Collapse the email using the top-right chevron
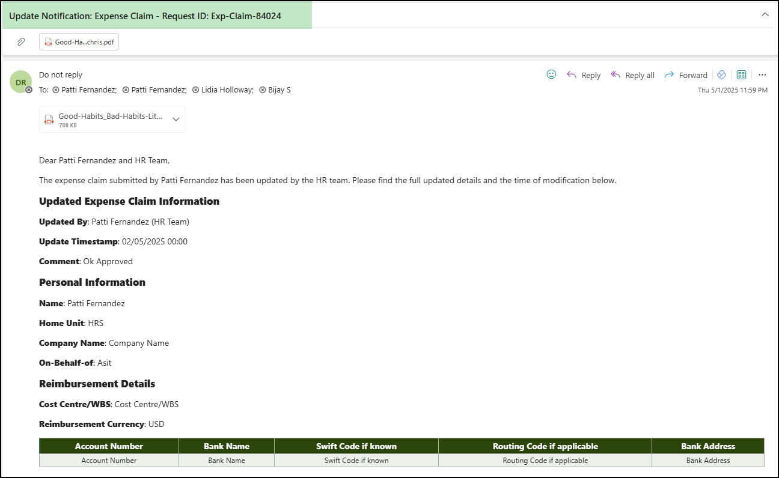Screen dimensions: 779x478 [x=765, y=14]
